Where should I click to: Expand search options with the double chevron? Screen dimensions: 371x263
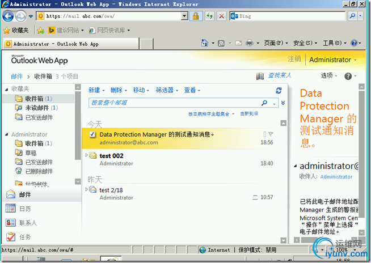[283, 103]
